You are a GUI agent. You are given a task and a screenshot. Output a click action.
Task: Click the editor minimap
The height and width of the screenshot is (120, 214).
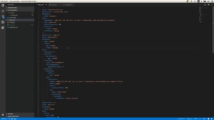coord(205,15)
